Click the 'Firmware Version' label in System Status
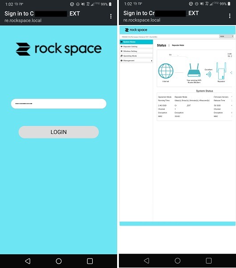This screenshot has width=236, height=268. [x=221, y=97]
